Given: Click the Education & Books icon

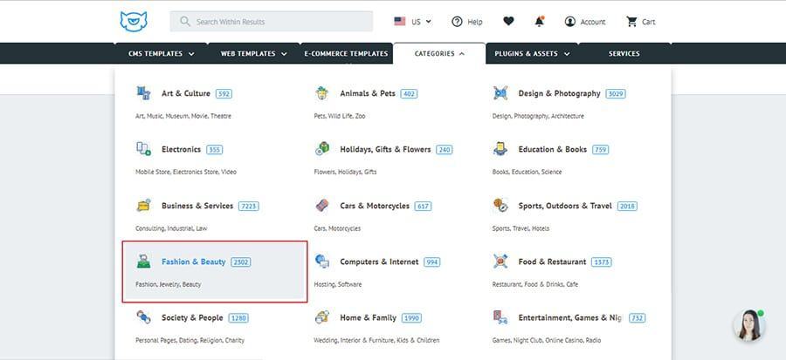Looking at the screenshot, I should tap(500, 149).
